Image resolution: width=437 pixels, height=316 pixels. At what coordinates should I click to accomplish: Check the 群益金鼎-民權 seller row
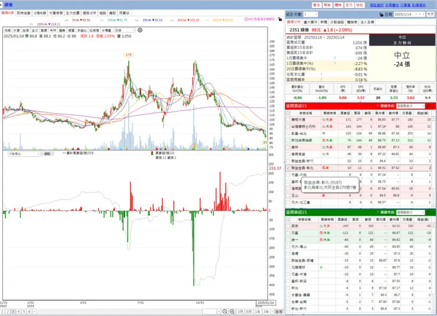pos(288,260)
